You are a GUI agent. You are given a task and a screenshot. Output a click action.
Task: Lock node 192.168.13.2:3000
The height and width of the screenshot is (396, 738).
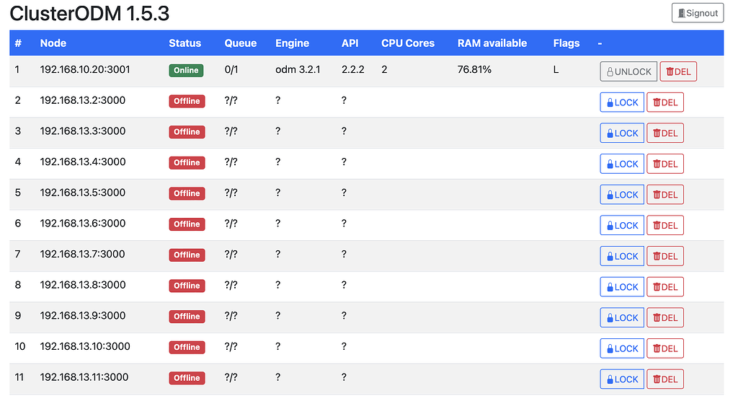coord(622,102)
